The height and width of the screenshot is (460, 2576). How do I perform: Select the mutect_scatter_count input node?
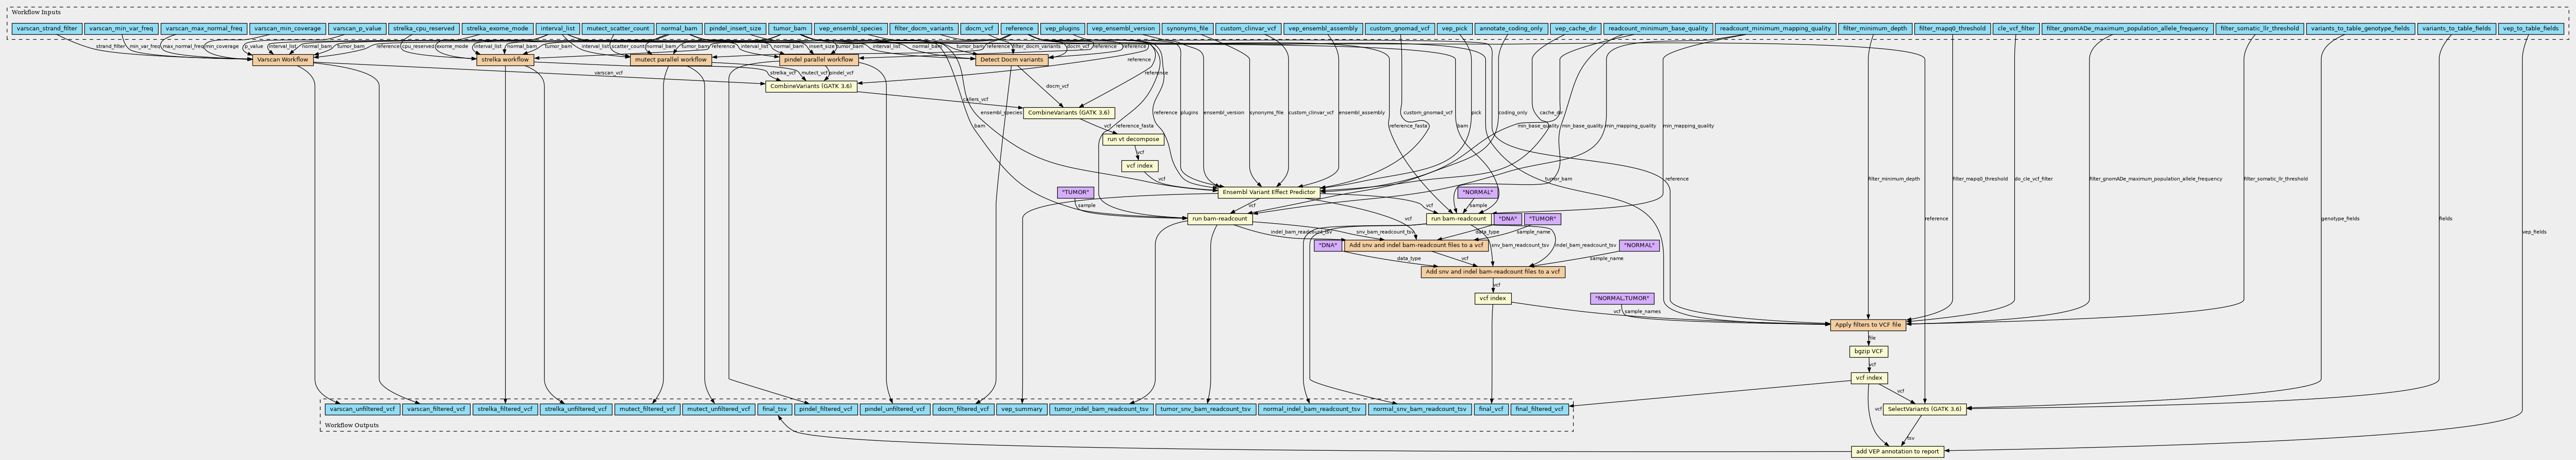click(x=618, y=29)
